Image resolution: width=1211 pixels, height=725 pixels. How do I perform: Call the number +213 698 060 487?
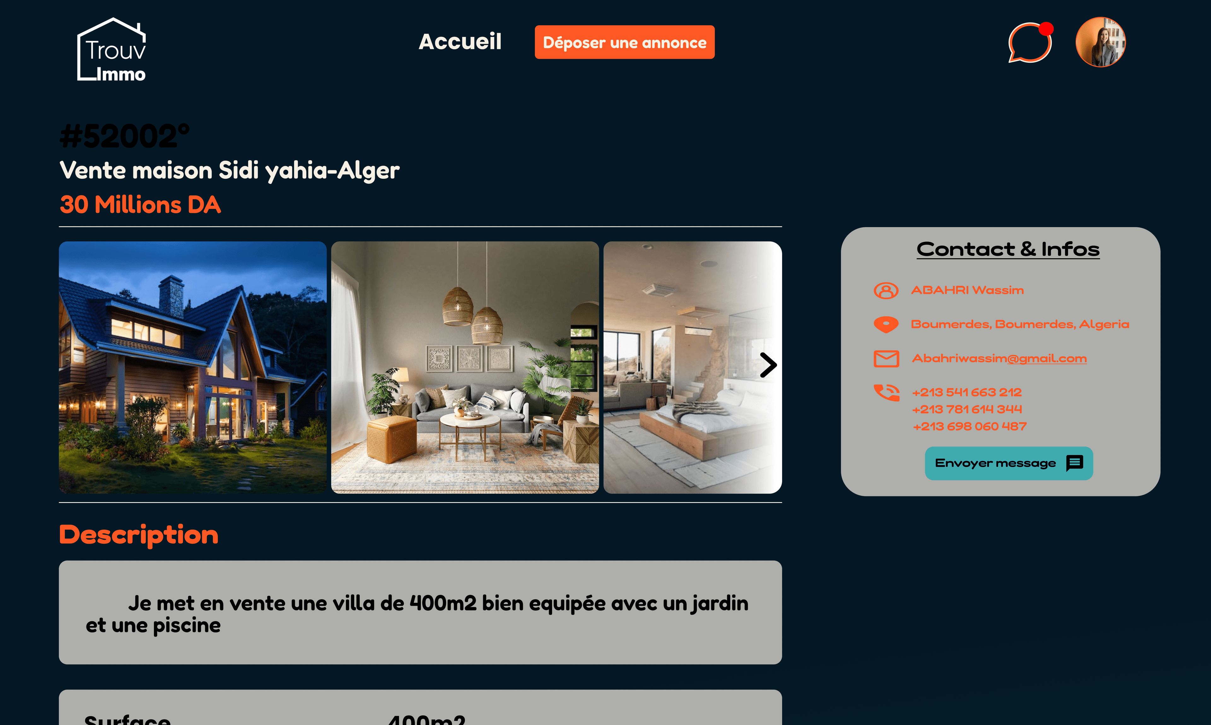pyautogui.click(x=969, y=426)
